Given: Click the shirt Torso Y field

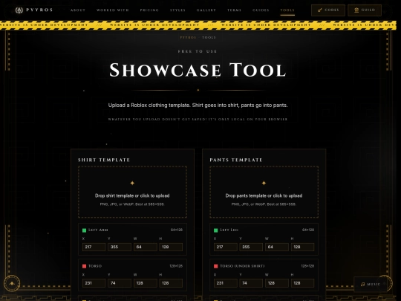Looking at the screenshot, I should point(120,283).
